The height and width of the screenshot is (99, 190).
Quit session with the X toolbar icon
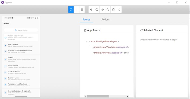119,10
